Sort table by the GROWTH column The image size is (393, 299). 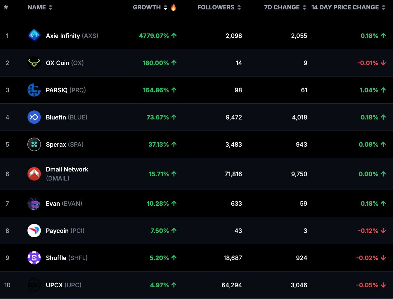point(150,7)
